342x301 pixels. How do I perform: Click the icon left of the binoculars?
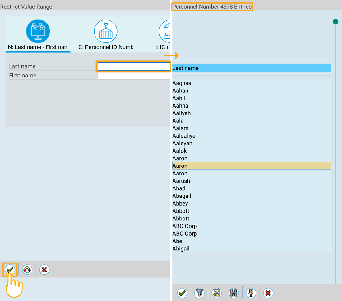[216, 293]
